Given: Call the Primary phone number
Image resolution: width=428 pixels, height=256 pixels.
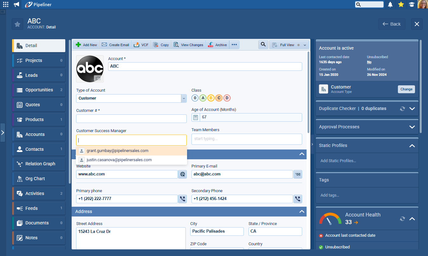Looking at the screenshot, I should tap(182, 199).
